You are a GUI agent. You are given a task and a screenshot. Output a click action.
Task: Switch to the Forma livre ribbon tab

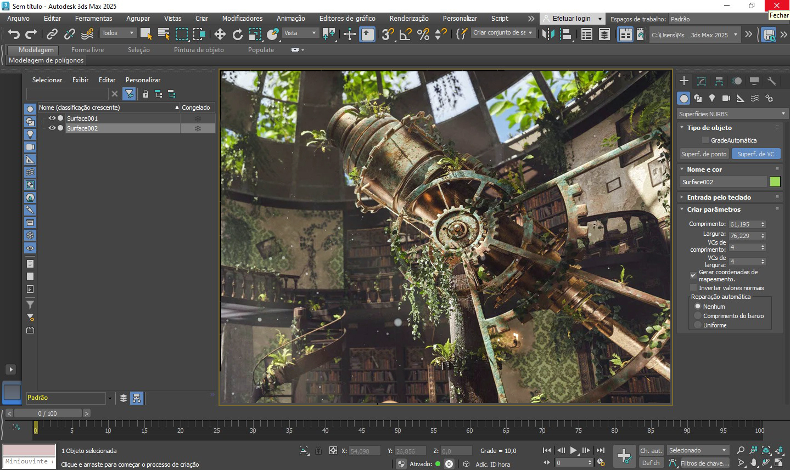tap(87, 49)
